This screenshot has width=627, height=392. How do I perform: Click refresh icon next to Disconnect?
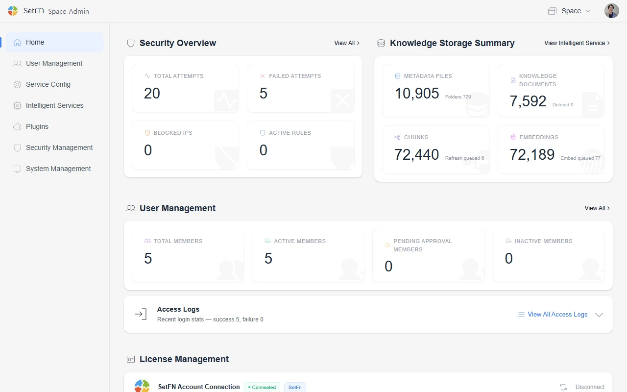click(x=563, y=387)
